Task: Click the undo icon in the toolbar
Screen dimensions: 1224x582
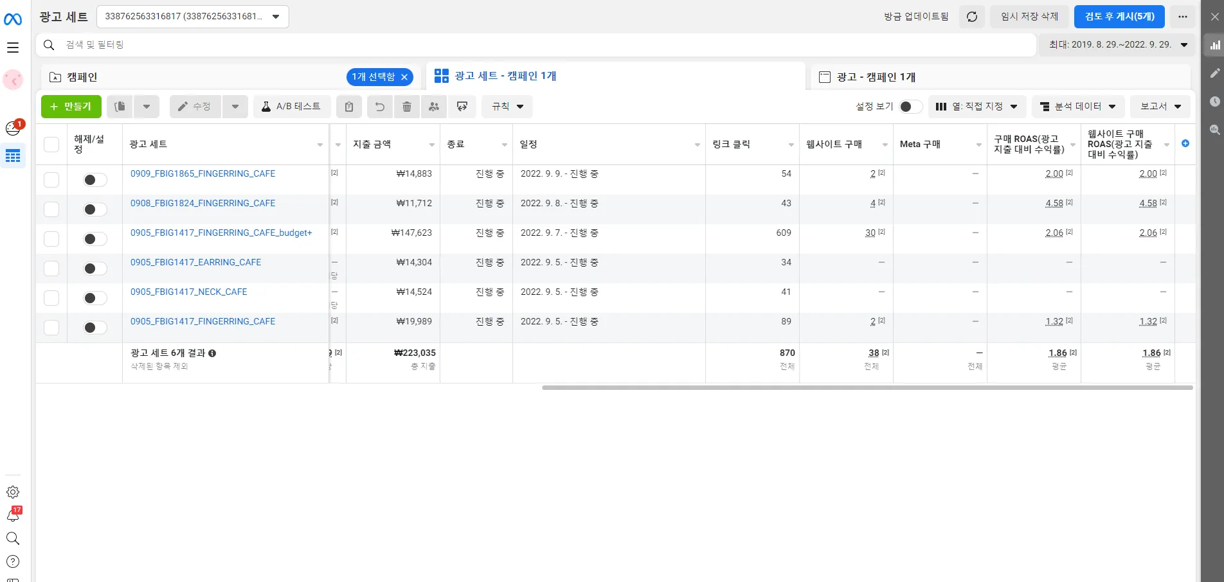Action: tap(379, 107)
